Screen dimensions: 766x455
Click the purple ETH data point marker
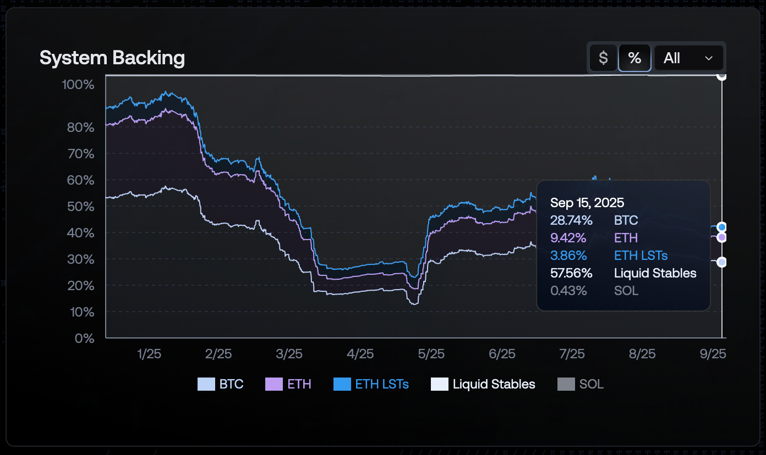721,237
